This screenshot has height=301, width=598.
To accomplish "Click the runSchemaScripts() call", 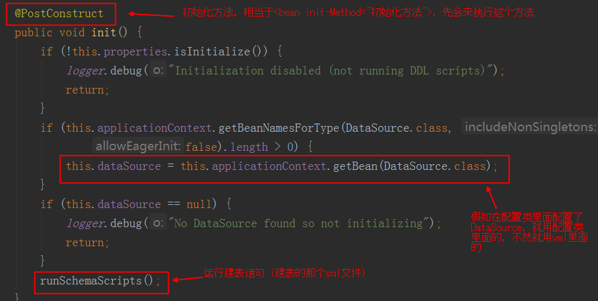I will click(x=96, y=281).
